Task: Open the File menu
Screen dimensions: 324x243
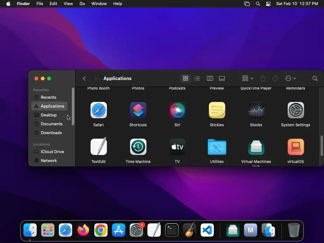Action: click(40, 4)
